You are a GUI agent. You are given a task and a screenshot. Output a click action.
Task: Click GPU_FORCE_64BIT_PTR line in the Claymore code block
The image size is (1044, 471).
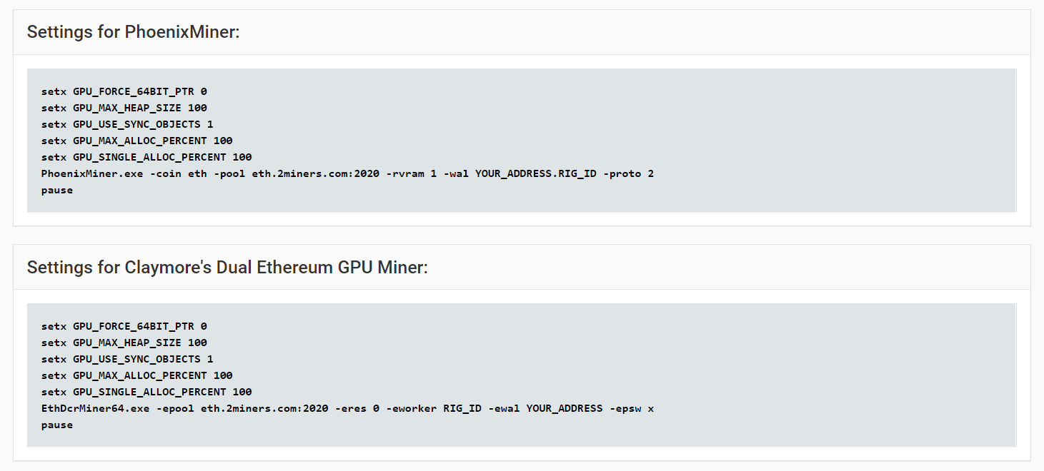pos(124,326)
